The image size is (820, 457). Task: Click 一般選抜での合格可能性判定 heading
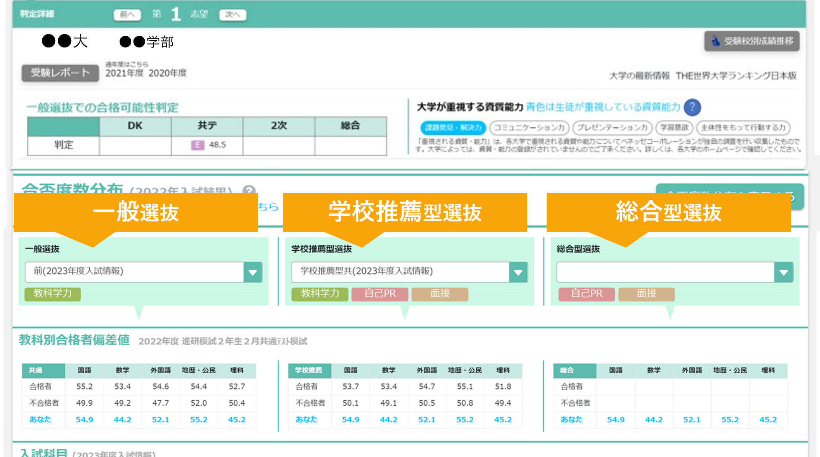(x=102, y=108)
